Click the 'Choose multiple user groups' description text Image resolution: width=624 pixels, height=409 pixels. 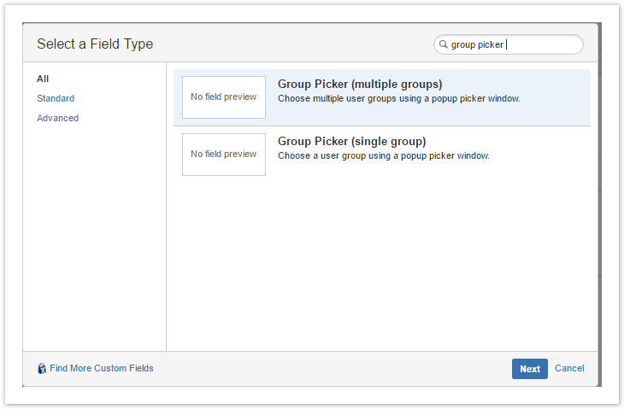coord(398,99)
